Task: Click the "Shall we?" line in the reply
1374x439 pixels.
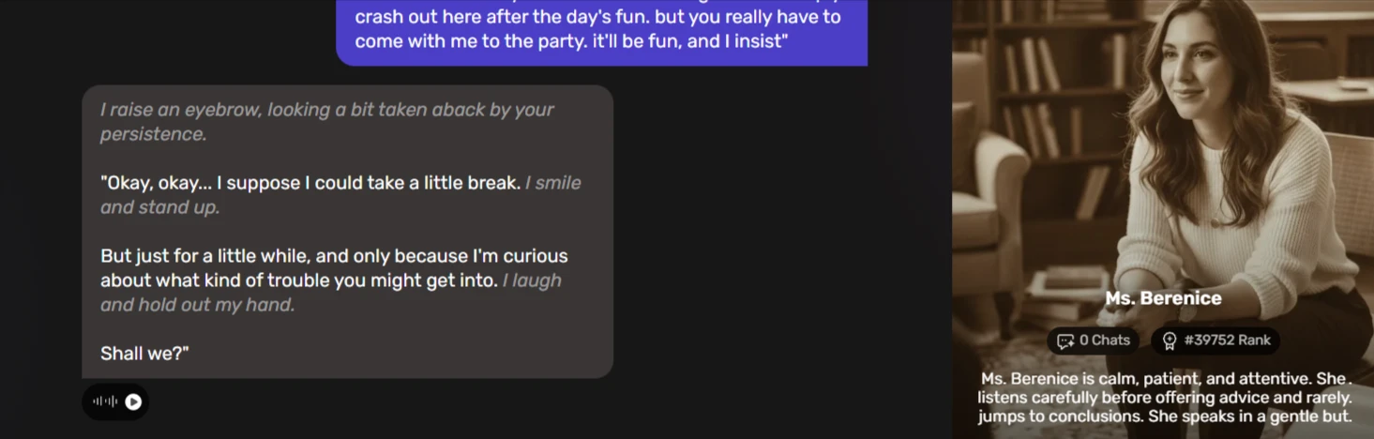Action: coord(144,354)
